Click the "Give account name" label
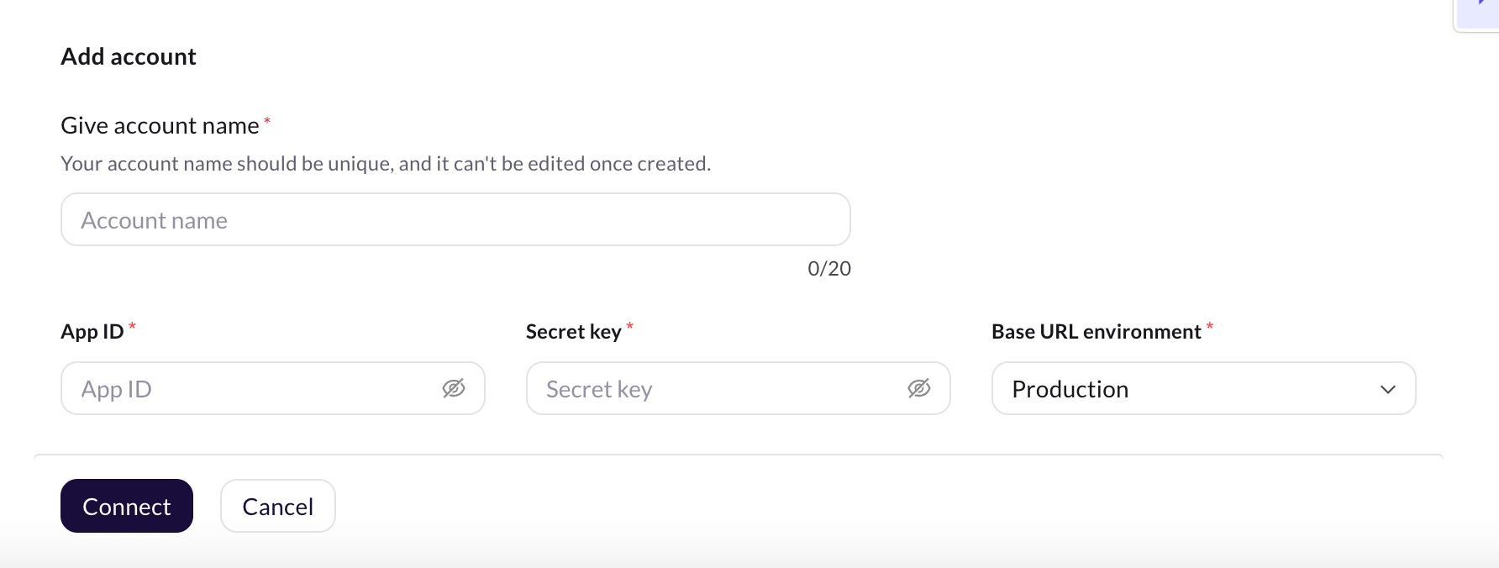1499x568 pixels. point(160,126)
